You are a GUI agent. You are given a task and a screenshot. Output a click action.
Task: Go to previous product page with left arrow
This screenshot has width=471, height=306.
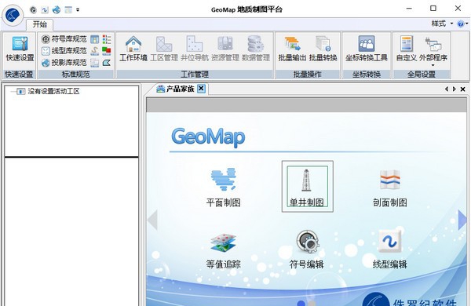tap(152, 220)
